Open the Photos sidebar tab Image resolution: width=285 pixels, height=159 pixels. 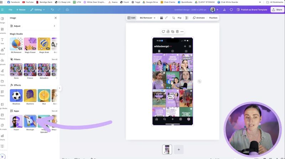click(x=2, y=116)
